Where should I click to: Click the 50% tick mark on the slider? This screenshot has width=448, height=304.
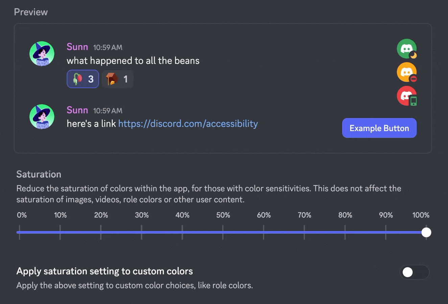[223, 232]
